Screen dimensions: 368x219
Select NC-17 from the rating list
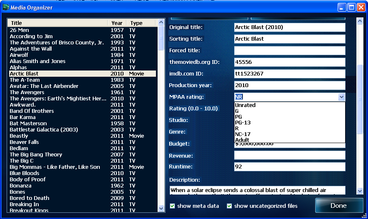[x=290, y=134]
